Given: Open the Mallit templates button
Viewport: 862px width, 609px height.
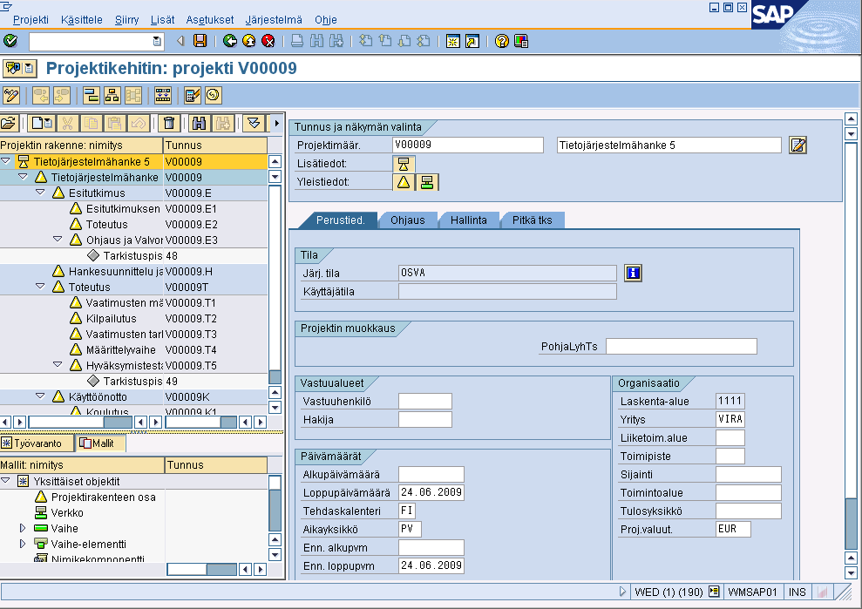Looking at the screenshot, I should pyautogui.click(x=101, y=443).
